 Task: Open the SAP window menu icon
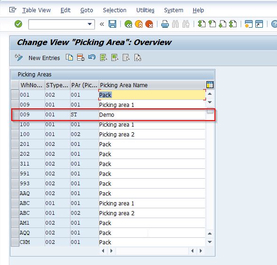[x=13, y=10]
